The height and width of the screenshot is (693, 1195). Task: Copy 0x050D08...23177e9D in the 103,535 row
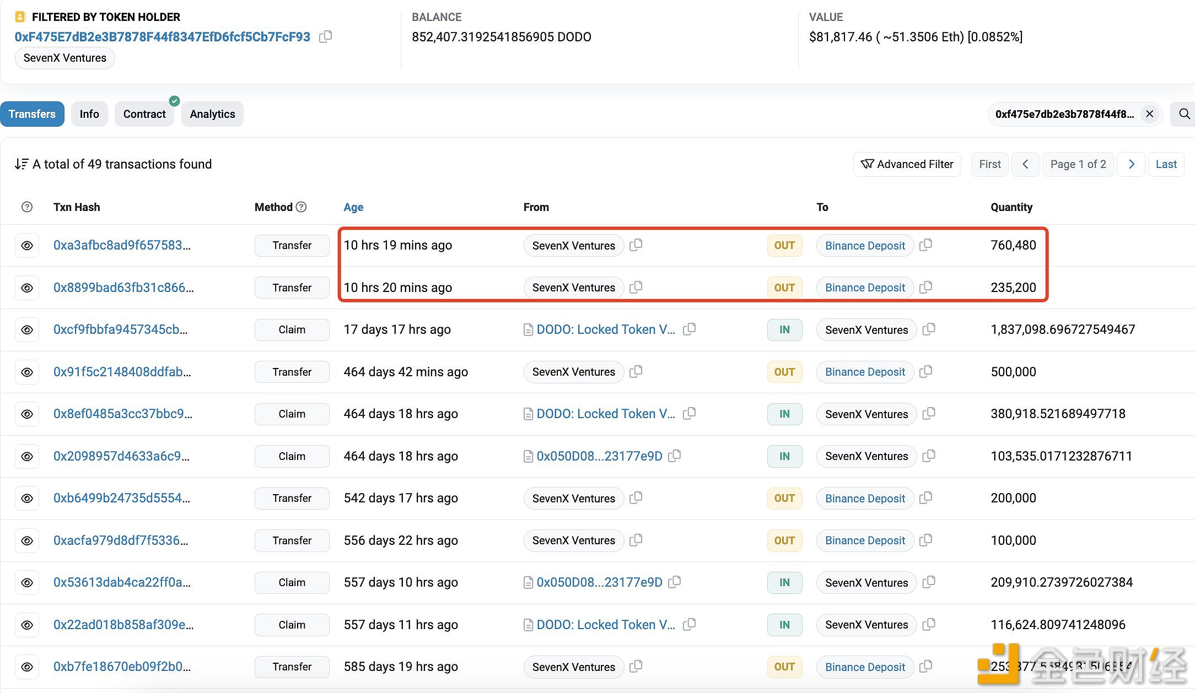pos(675,456)
